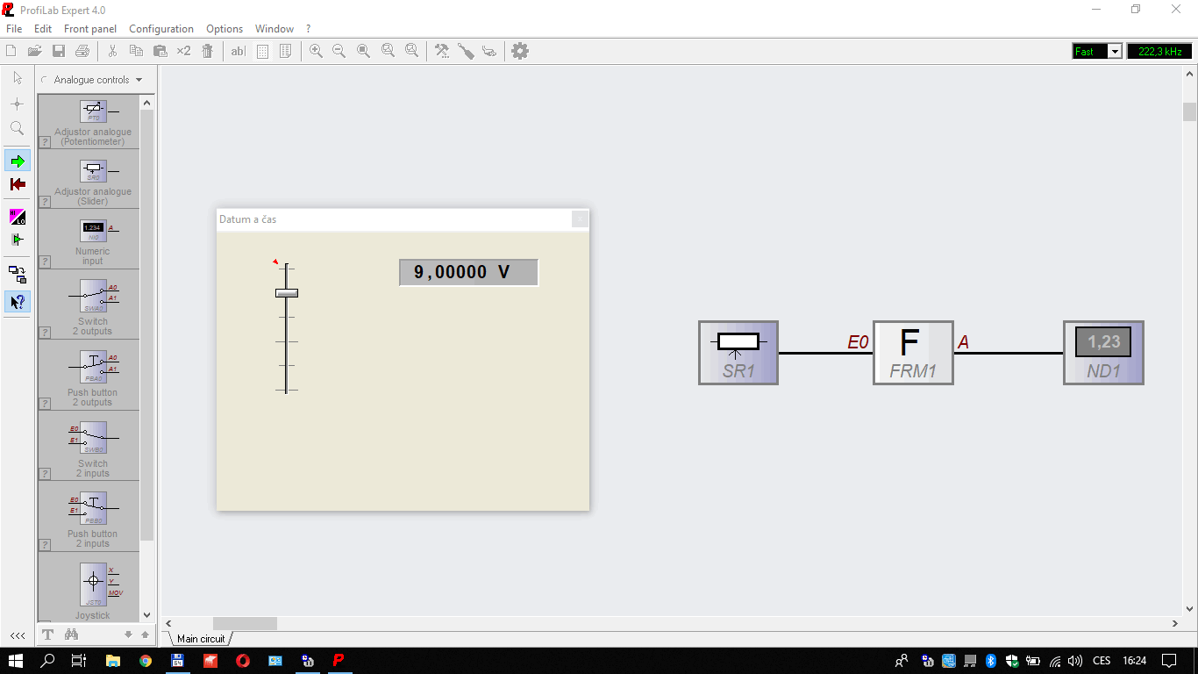Click the binoculars search icon below library
The height and width of the screenshot is (674, 1198).
click(x=72, y=635)
